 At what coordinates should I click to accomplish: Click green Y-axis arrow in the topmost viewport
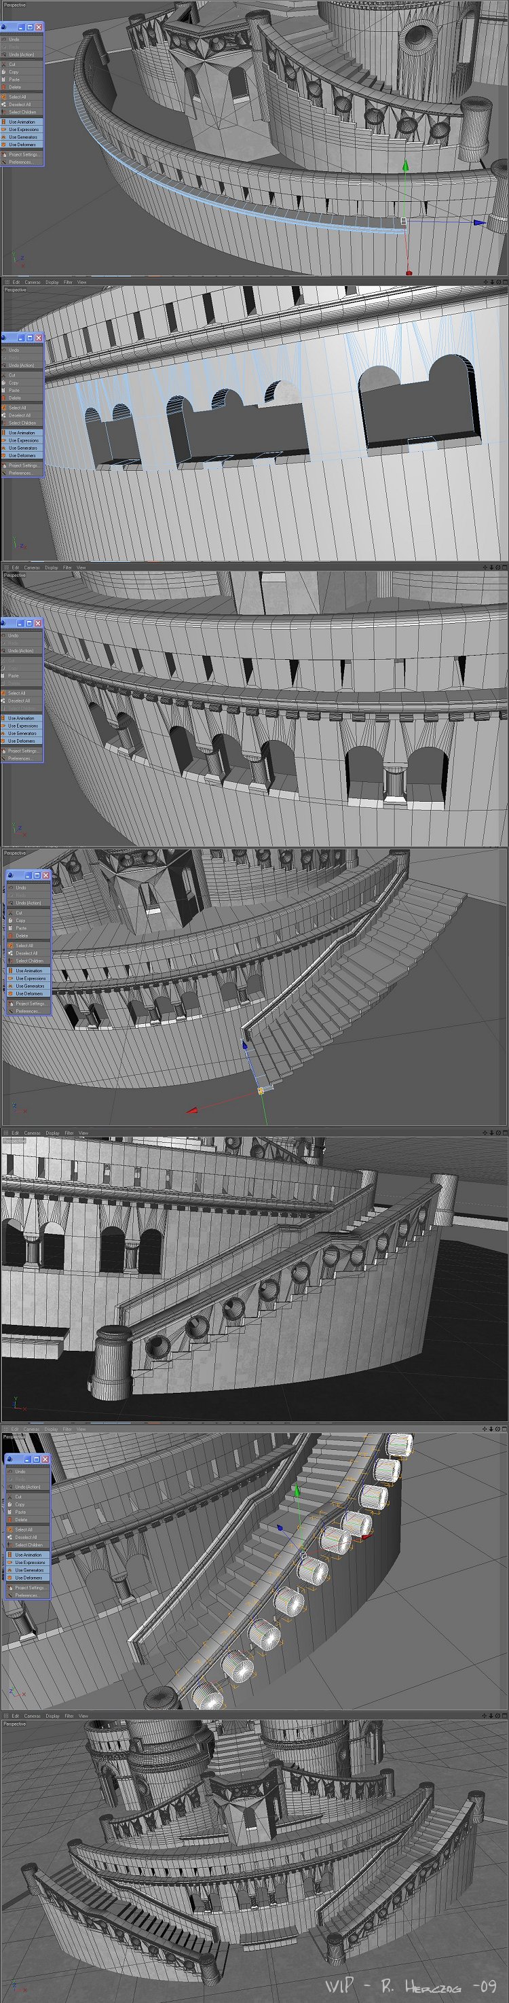click(404, 166)
